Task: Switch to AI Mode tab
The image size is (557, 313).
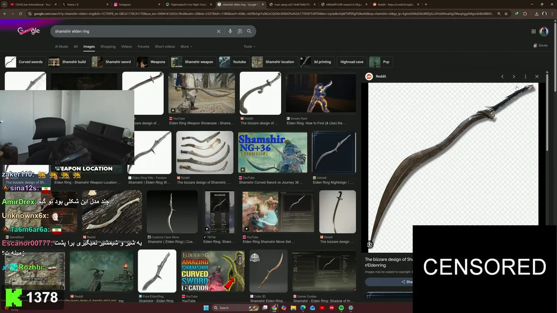Action: 61,47
